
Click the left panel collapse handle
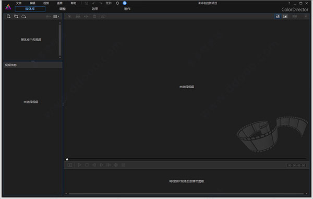(63, 104)
